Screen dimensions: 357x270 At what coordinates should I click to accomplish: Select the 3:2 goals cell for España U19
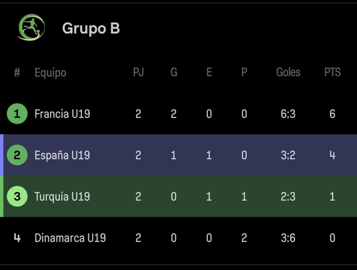tap(288, 155)
